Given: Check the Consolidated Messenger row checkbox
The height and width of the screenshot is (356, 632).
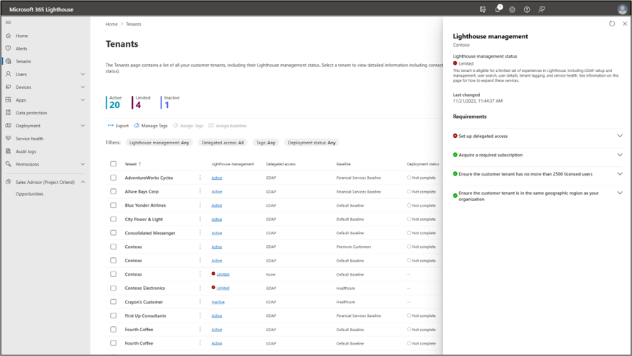Looking at the screenshot, I should point(113,233).
